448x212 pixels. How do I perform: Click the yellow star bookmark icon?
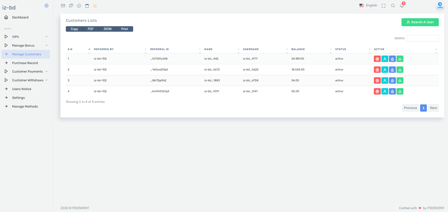[95, 6]
